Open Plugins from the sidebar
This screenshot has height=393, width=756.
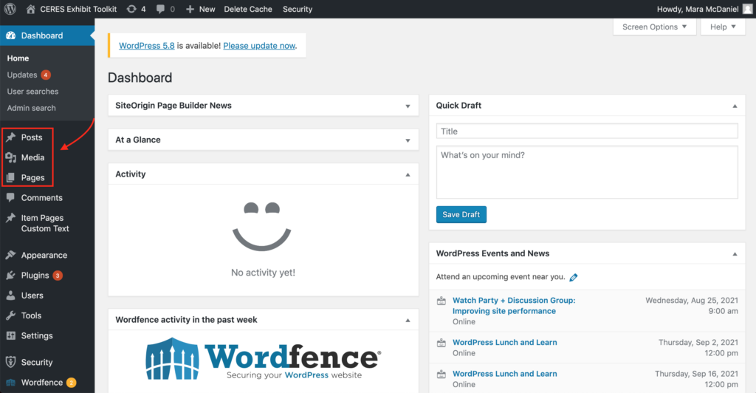pos(35,276)
